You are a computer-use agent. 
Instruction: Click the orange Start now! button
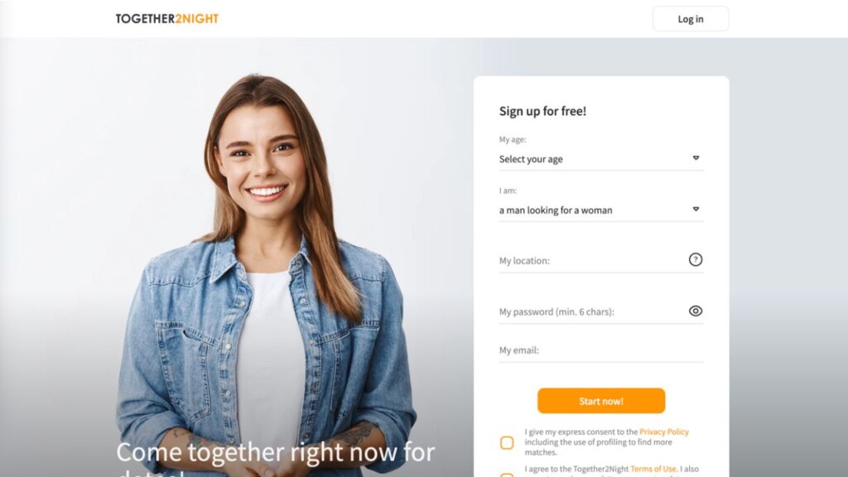click(x=601, y=401)
